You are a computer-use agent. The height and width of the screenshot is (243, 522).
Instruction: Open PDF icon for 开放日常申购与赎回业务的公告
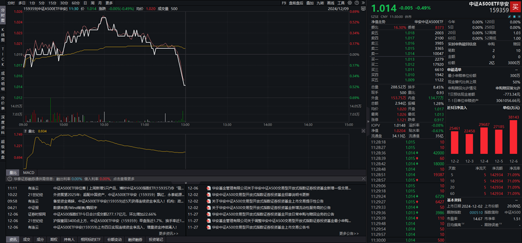(x=209, y=215)
